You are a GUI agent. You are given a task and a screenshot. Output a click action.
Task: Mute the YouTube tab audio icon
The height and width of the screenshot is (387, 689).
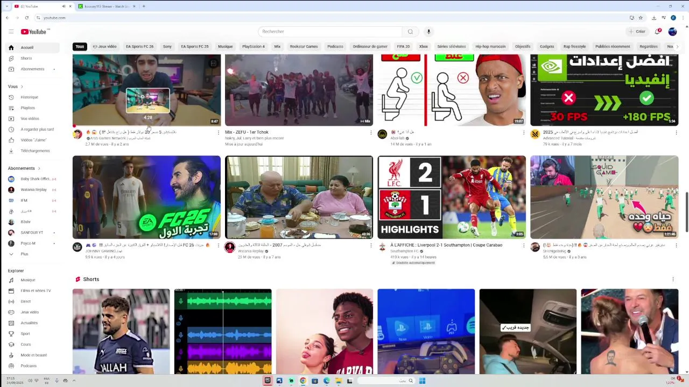click(x=64, y=6)
